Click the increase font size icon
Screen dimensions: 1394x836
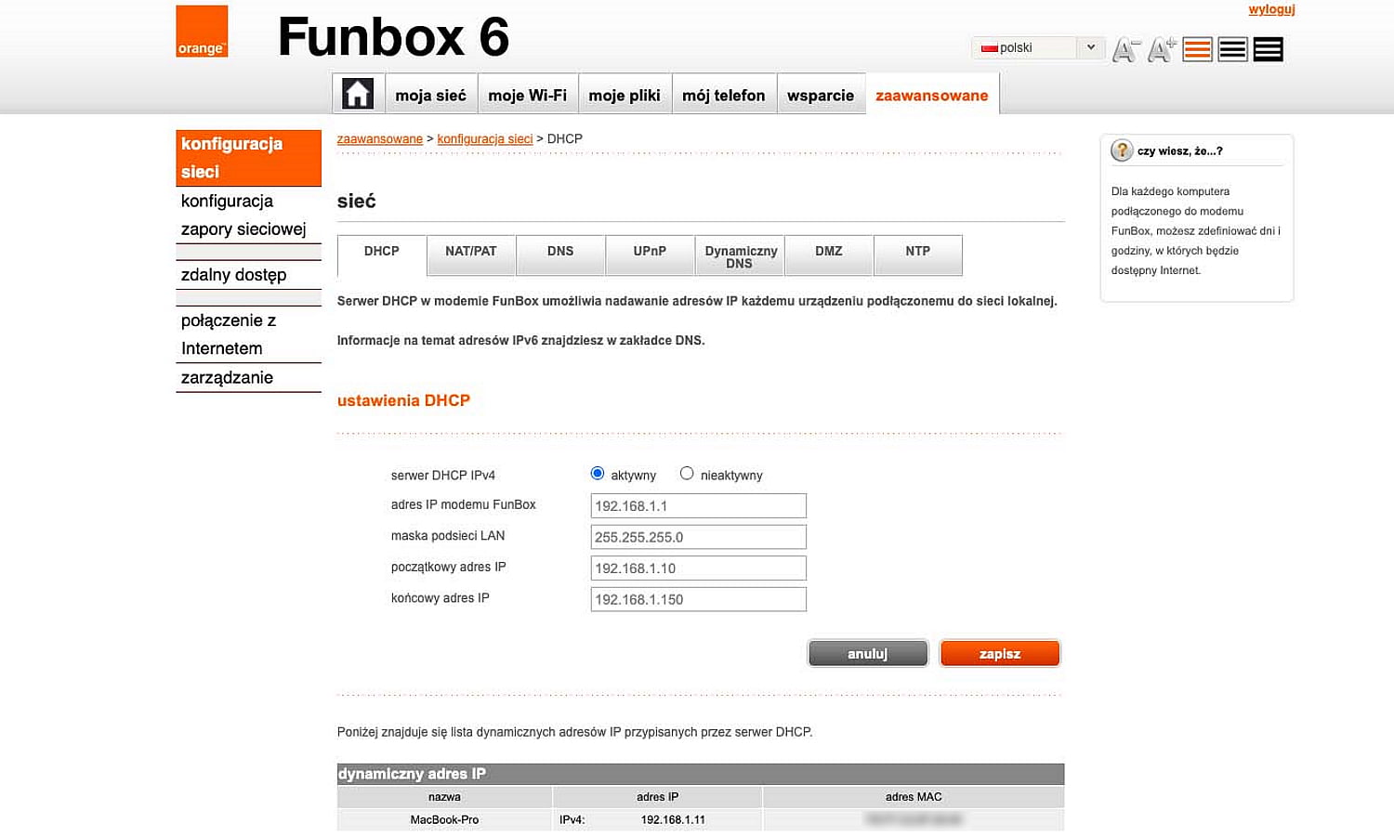coord(1159,49)
